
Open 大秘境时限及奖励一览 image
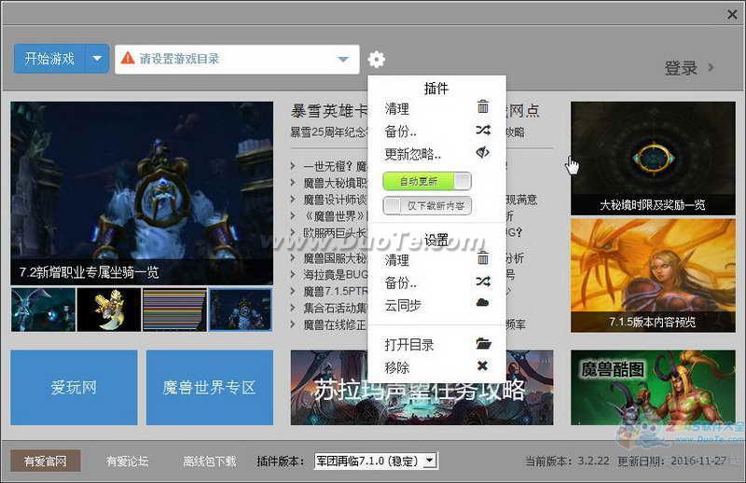coord(653,158)
